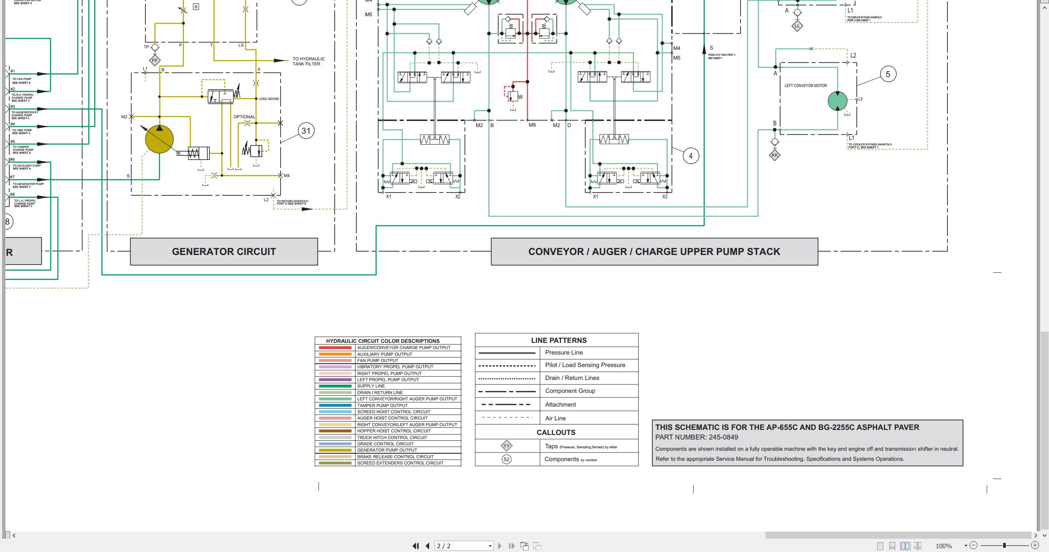This screenshot has width=1049, height=552.
Task: Click the LINE PATTERNS table heading
Action: point(559,340)
